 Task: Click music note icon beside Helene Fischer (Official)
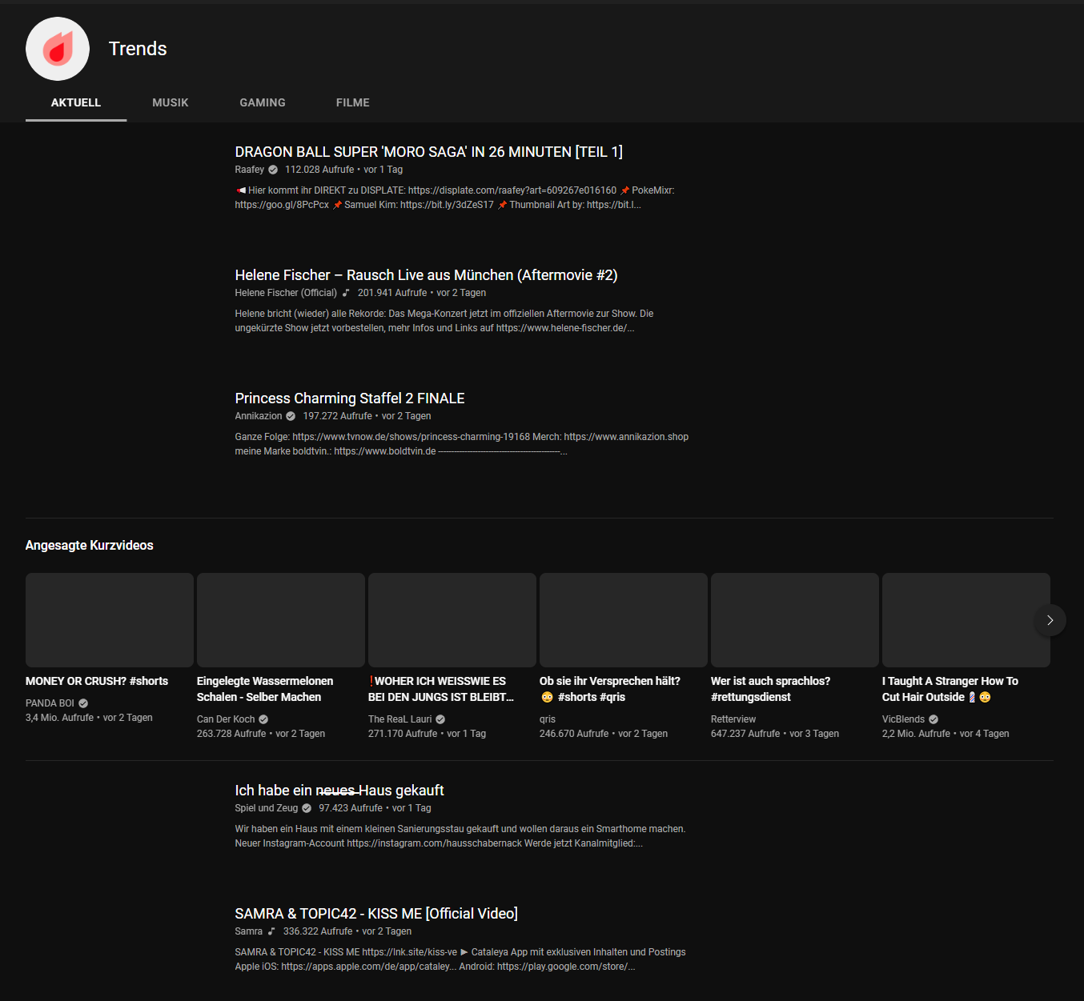point(346,293)
